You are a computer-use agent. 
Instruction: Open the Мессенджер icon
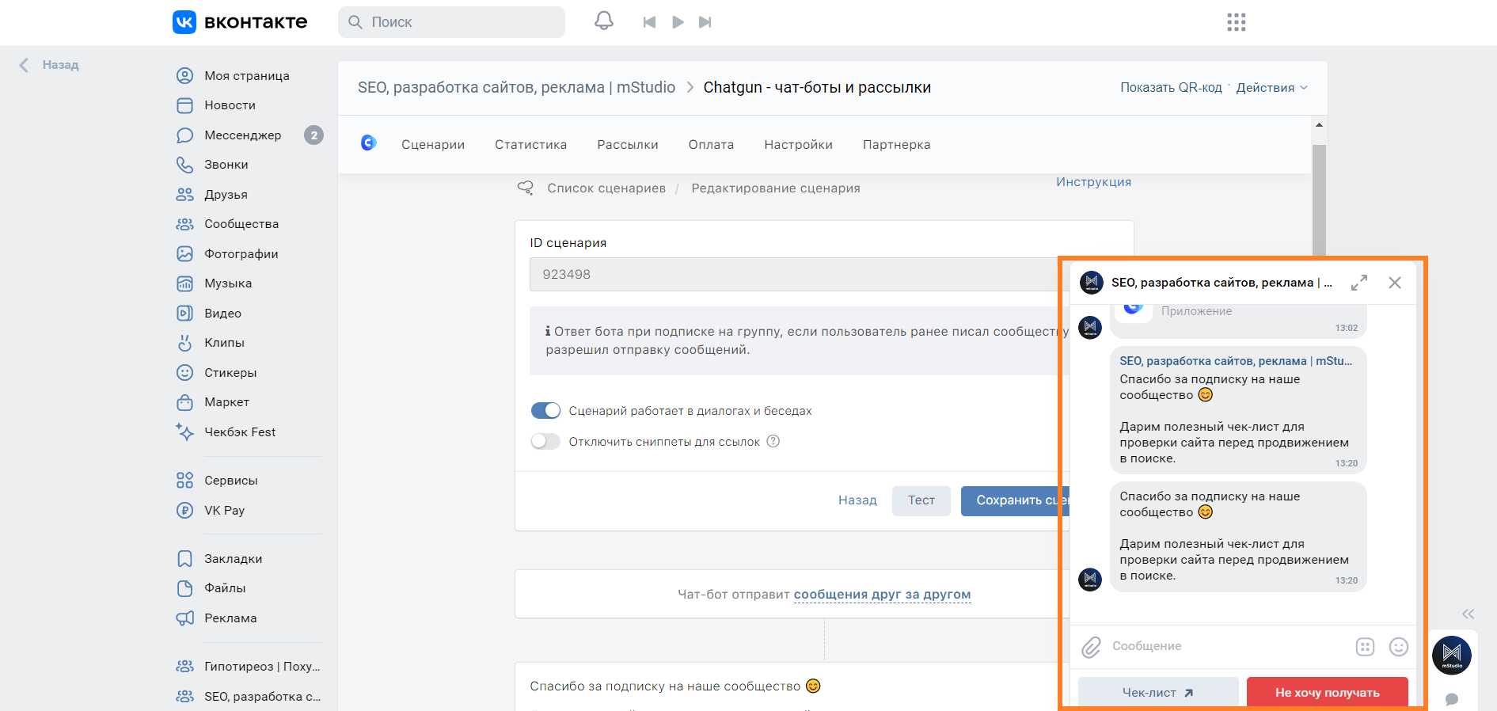(184, 135)
